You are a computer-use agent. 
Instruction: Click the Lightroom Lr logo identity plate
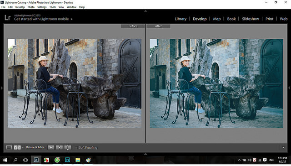pyautogui.click(x=7, y=18)
